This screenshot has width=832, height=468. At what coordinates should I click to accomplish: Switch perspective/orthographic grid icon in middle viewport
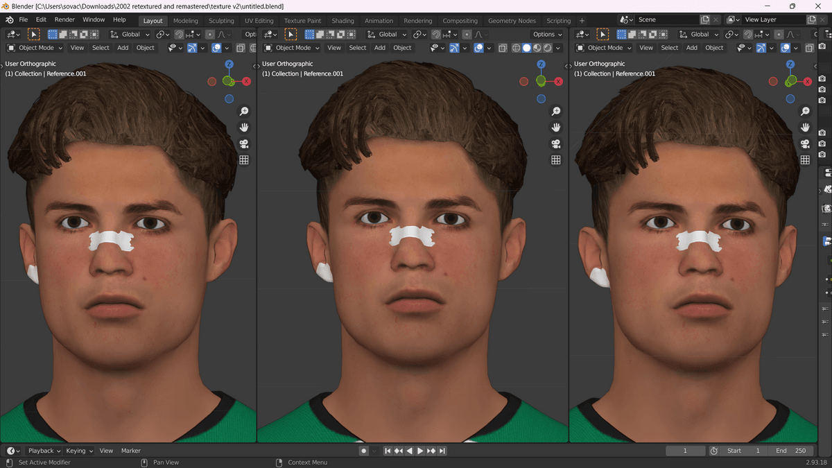555,160
